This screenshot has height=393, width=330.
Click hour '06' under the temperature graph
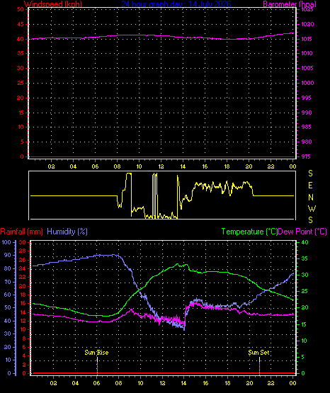96,383
